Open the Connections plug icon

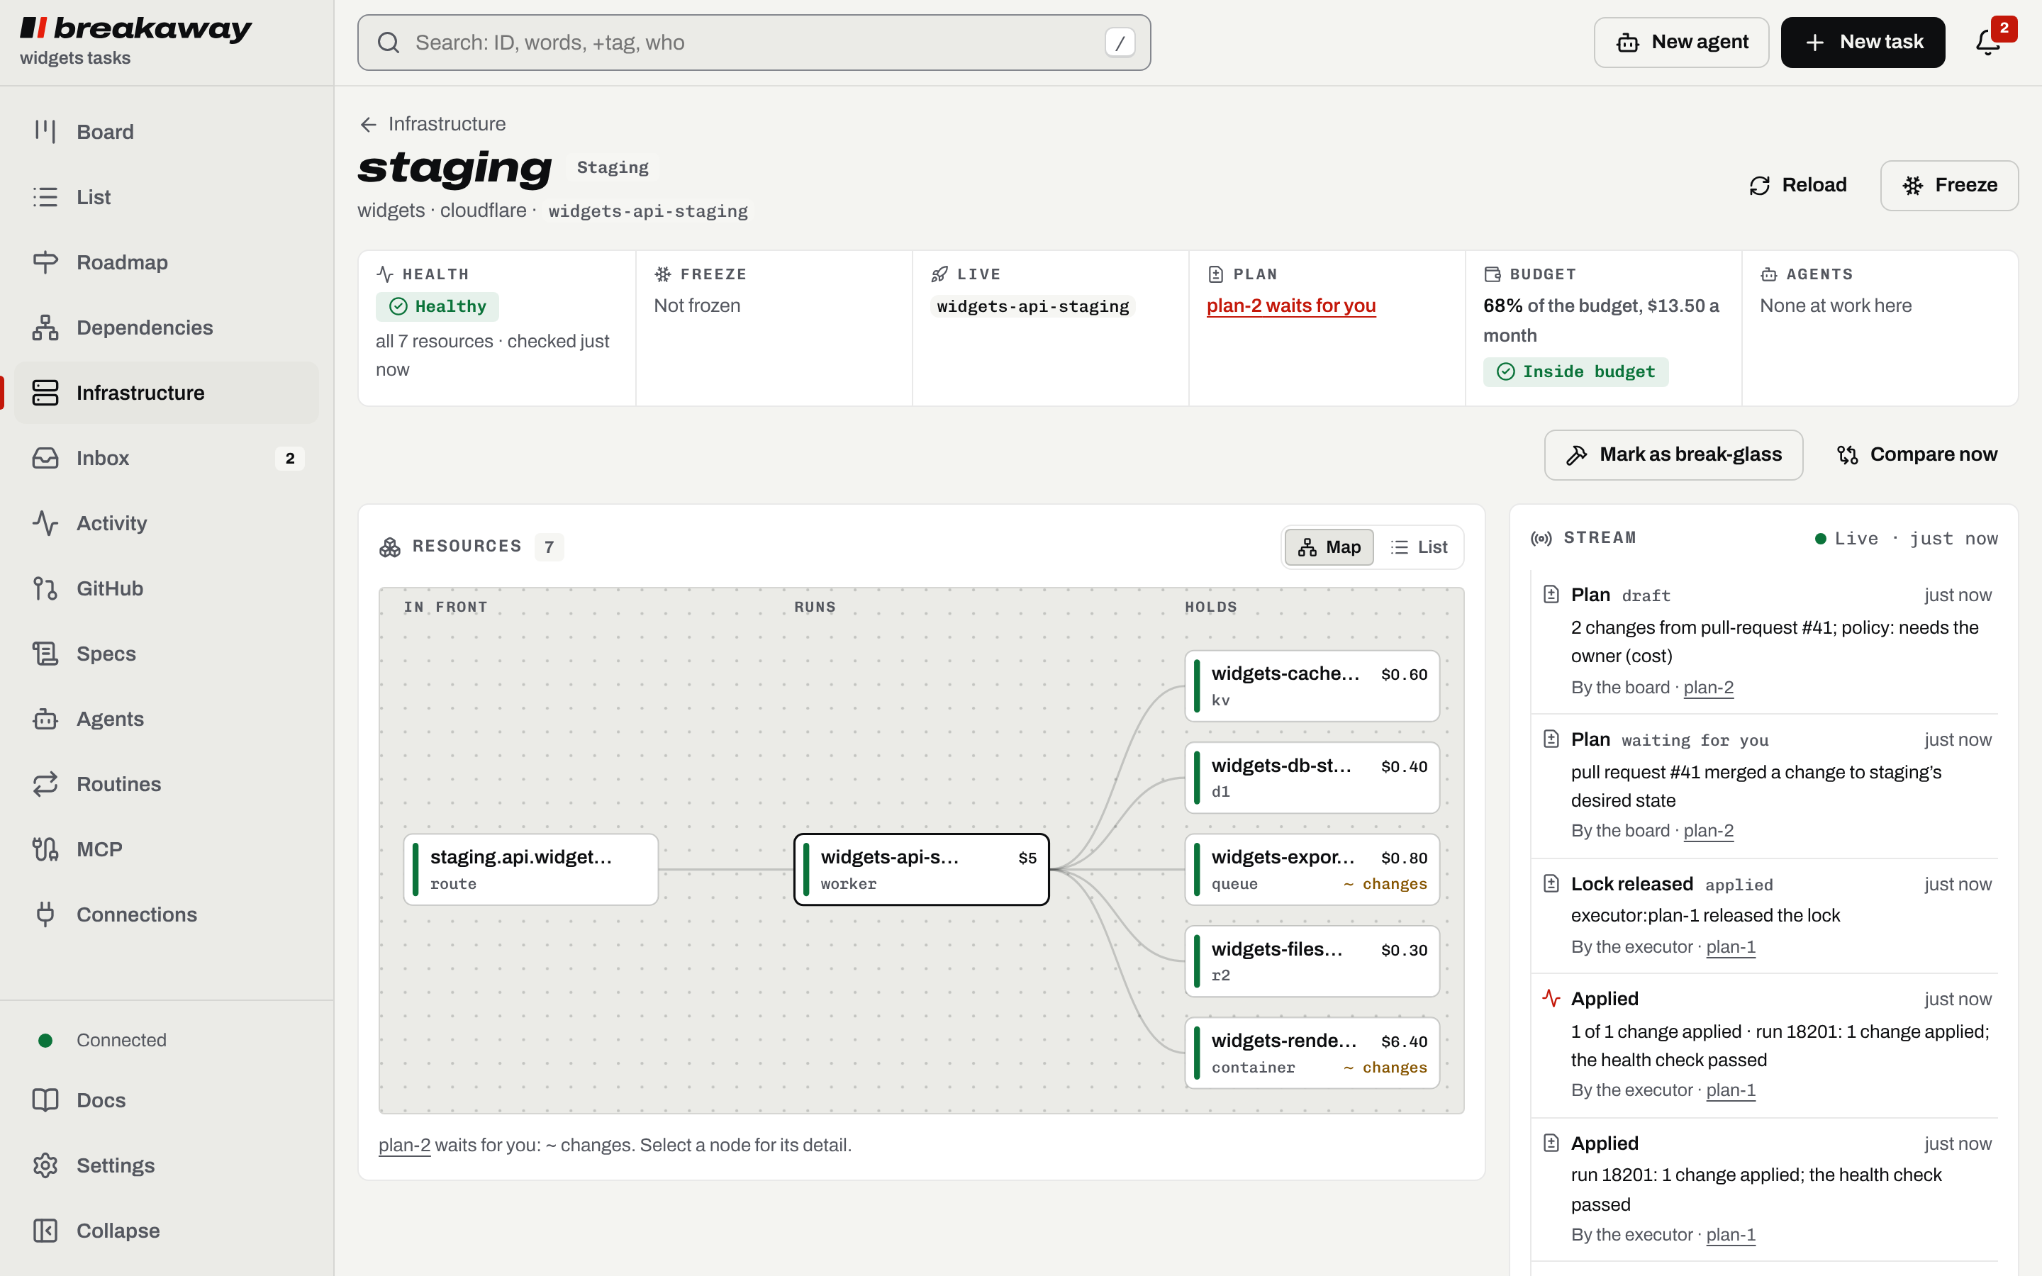[45, 914]
